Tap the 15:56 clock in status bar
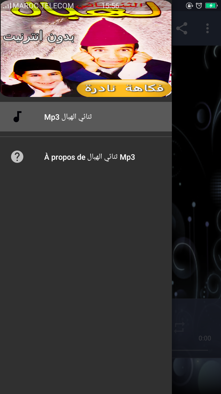Image resolution: width=221 pixels, height=394 pixels. (110, 6)
